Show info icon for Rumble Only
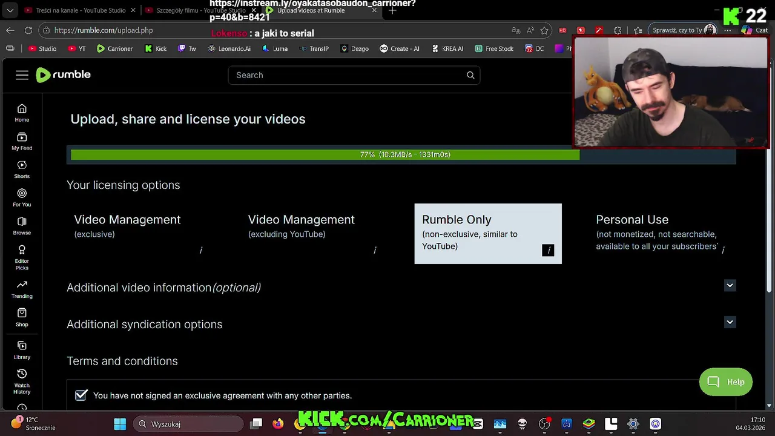 click(548, 250)
